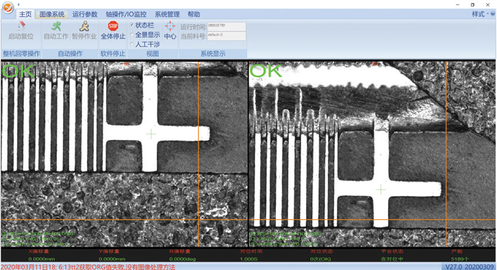This screenshot has width=497, height=270.
Task: Switch to the 图像系统 tab
Action: pos(51,14)
